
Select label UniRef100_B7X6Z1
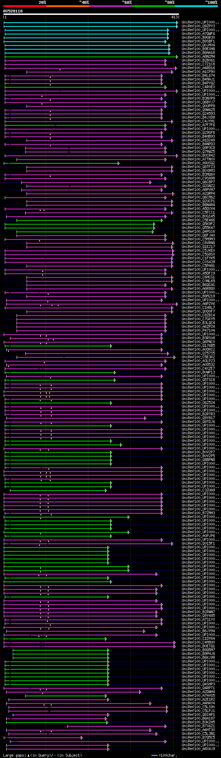click(198, 726)
